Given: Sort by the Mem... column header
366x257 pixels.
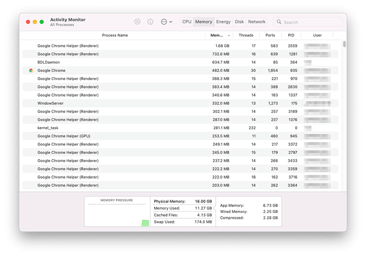Looking at the screenshot, I should click(x=216, y=35).
